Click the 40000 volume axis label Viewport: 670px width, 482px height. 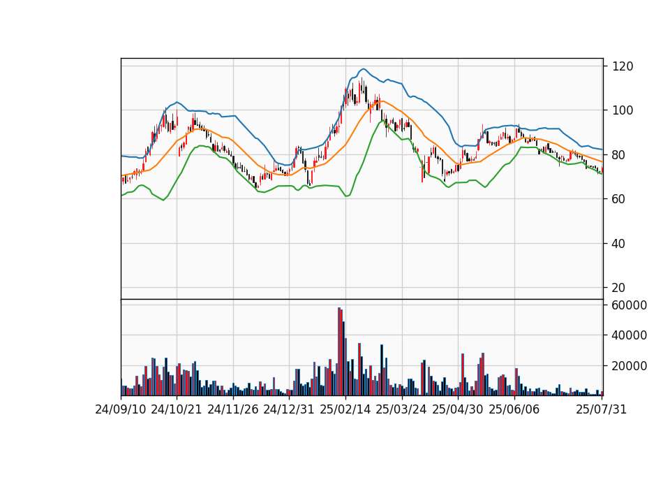pyautogui.click(x=630, y=336)
